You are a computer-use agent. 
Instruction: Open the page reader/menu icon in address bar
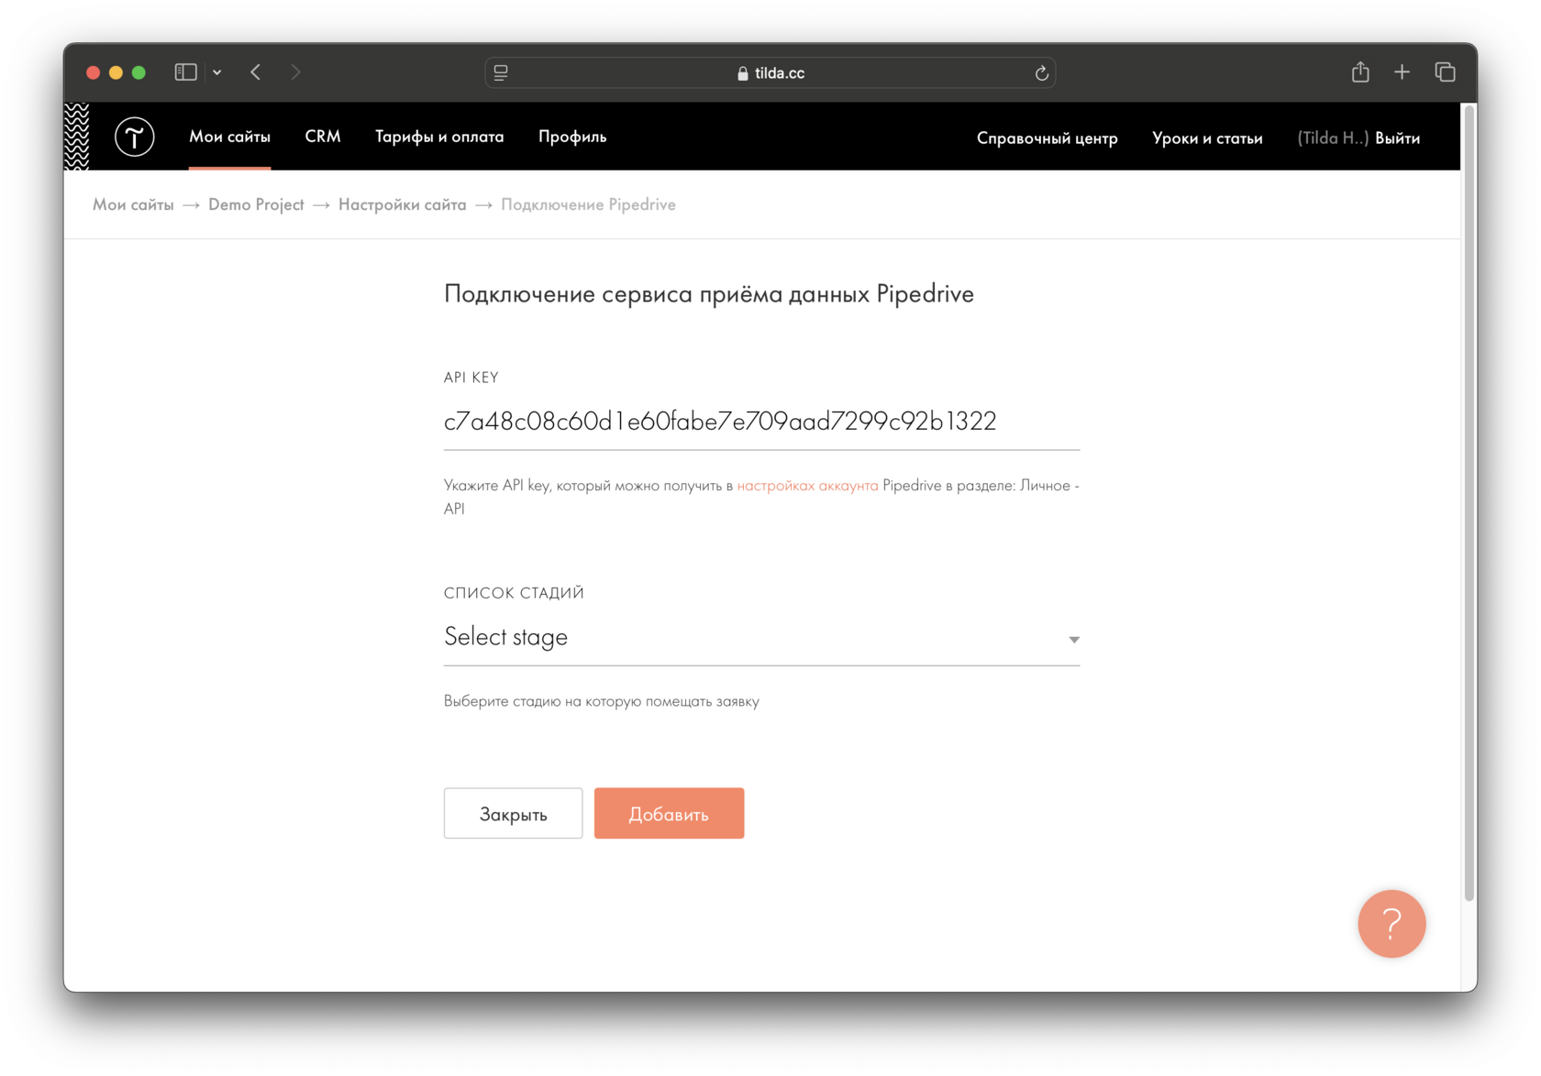coord(501,72)
